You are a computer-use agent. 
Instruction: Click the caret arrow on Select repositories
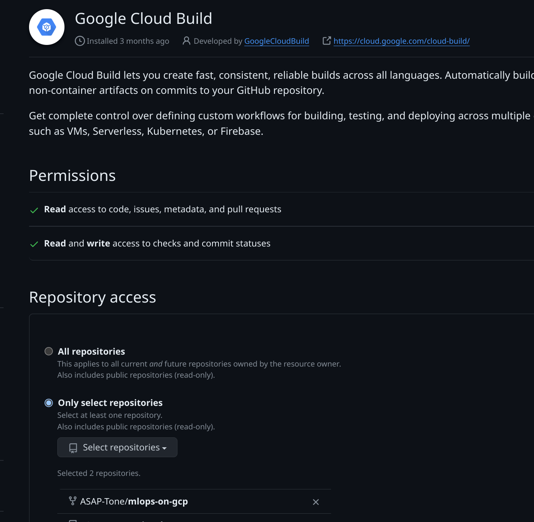[164, 448]
